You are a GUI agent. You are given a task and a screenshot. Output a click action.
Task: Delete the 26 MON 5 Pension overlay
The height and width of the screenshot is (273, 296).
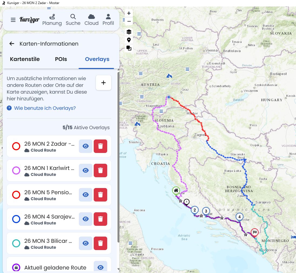coord(100,195)
